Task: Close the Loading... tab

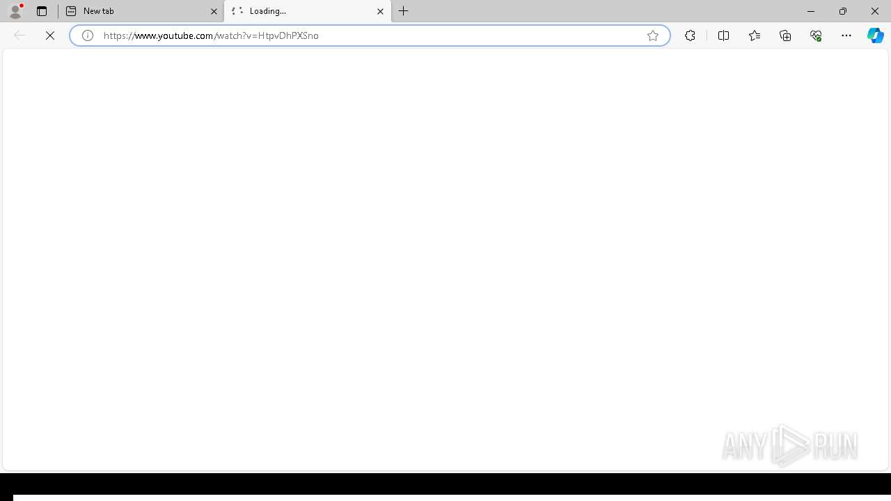Action: pos(380,11)
